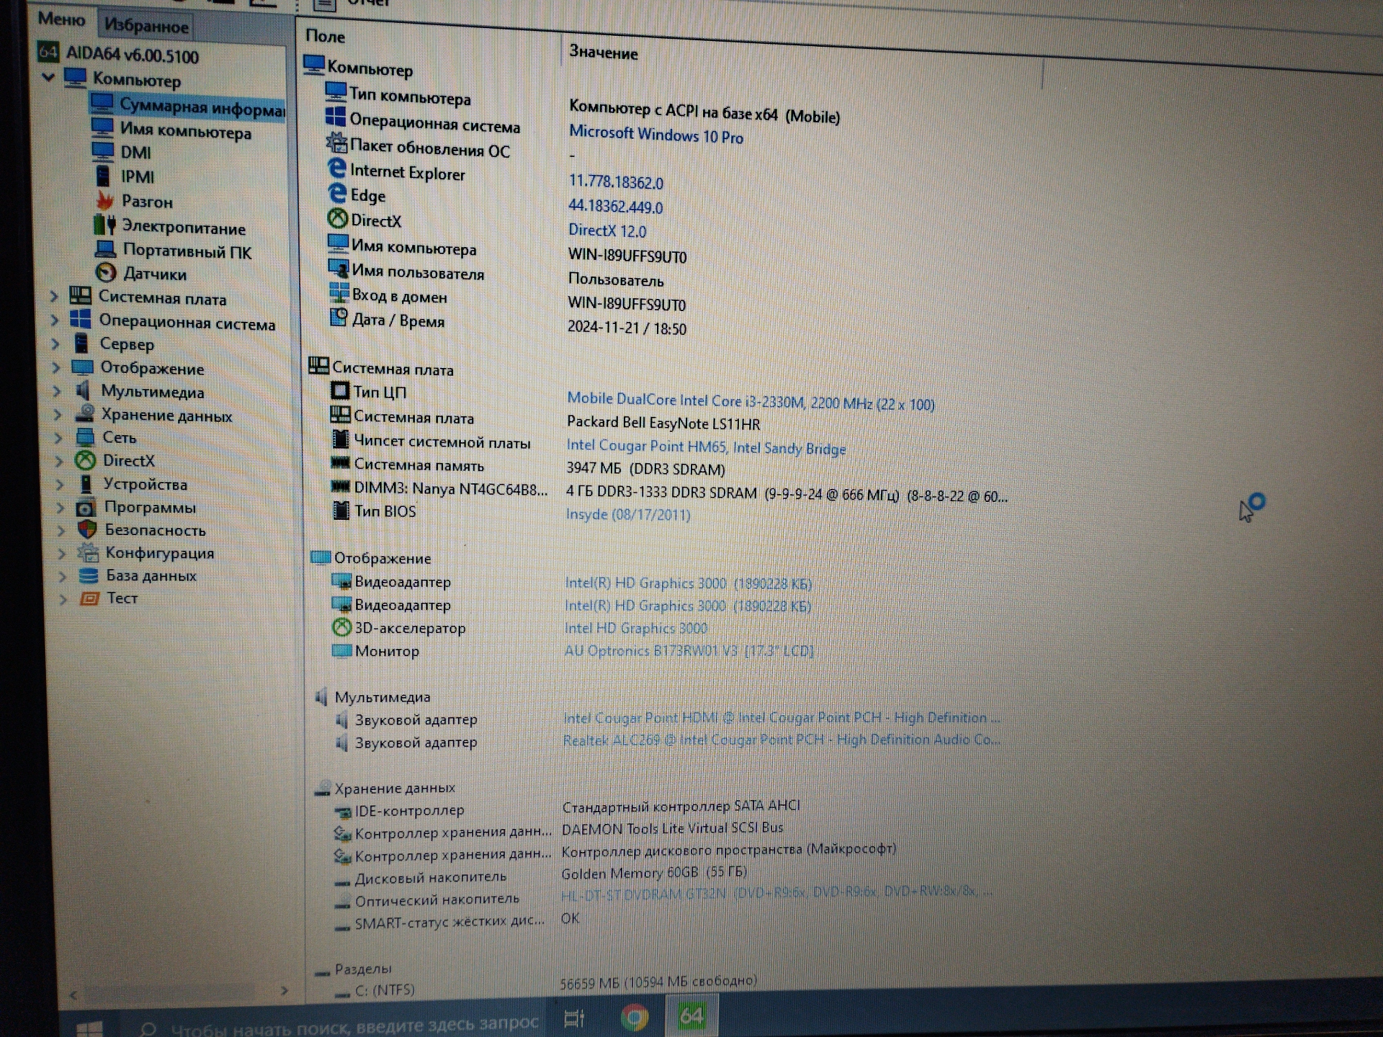Click the Конфигурация tree icon
1383x1037 pixels.
(x=88, y=552)
